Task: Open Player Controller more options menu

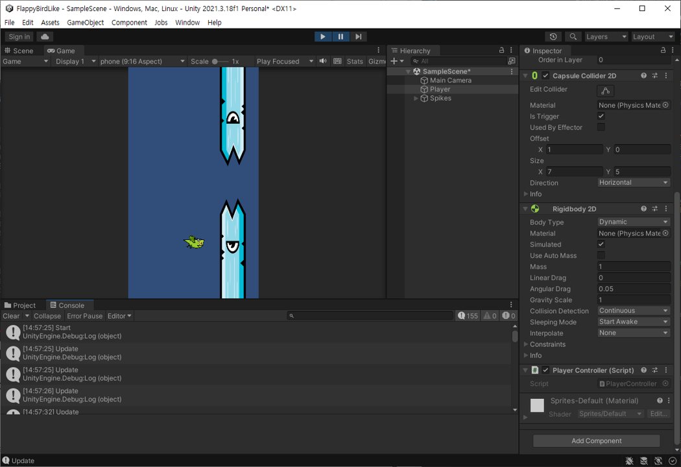Action: [666, 370]
